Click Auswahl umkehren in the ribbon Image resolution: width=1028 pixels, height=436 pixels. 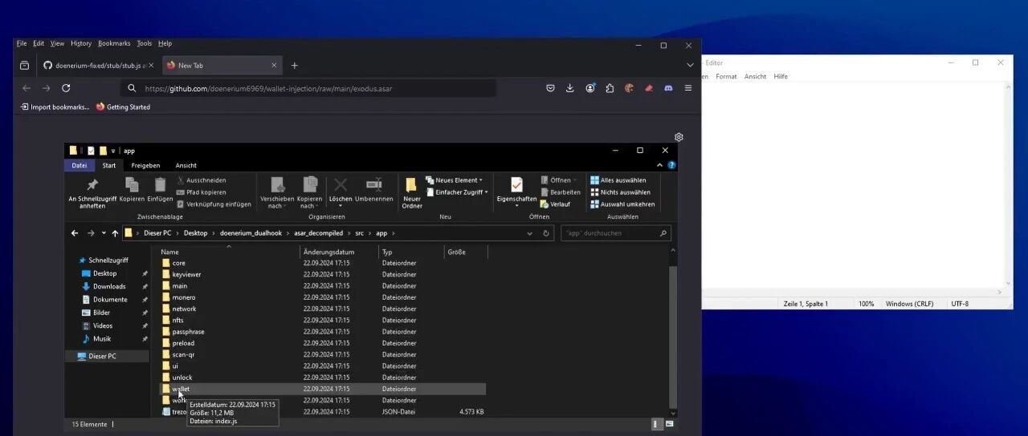coord(622,204)
